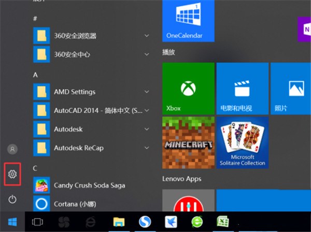Open Excel from the taskbar
Image resolution: width=311 pixels, height=232 pixels.
(223, 222)
